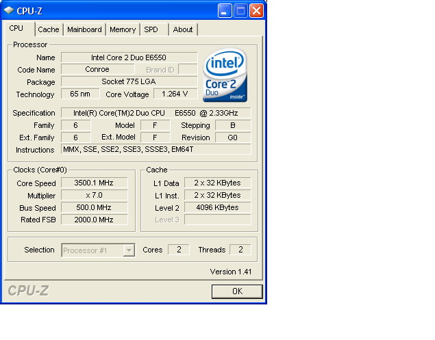Click the empty Brand ID field
Viewport: 435px width, 340px height.
tap(188, 69)
